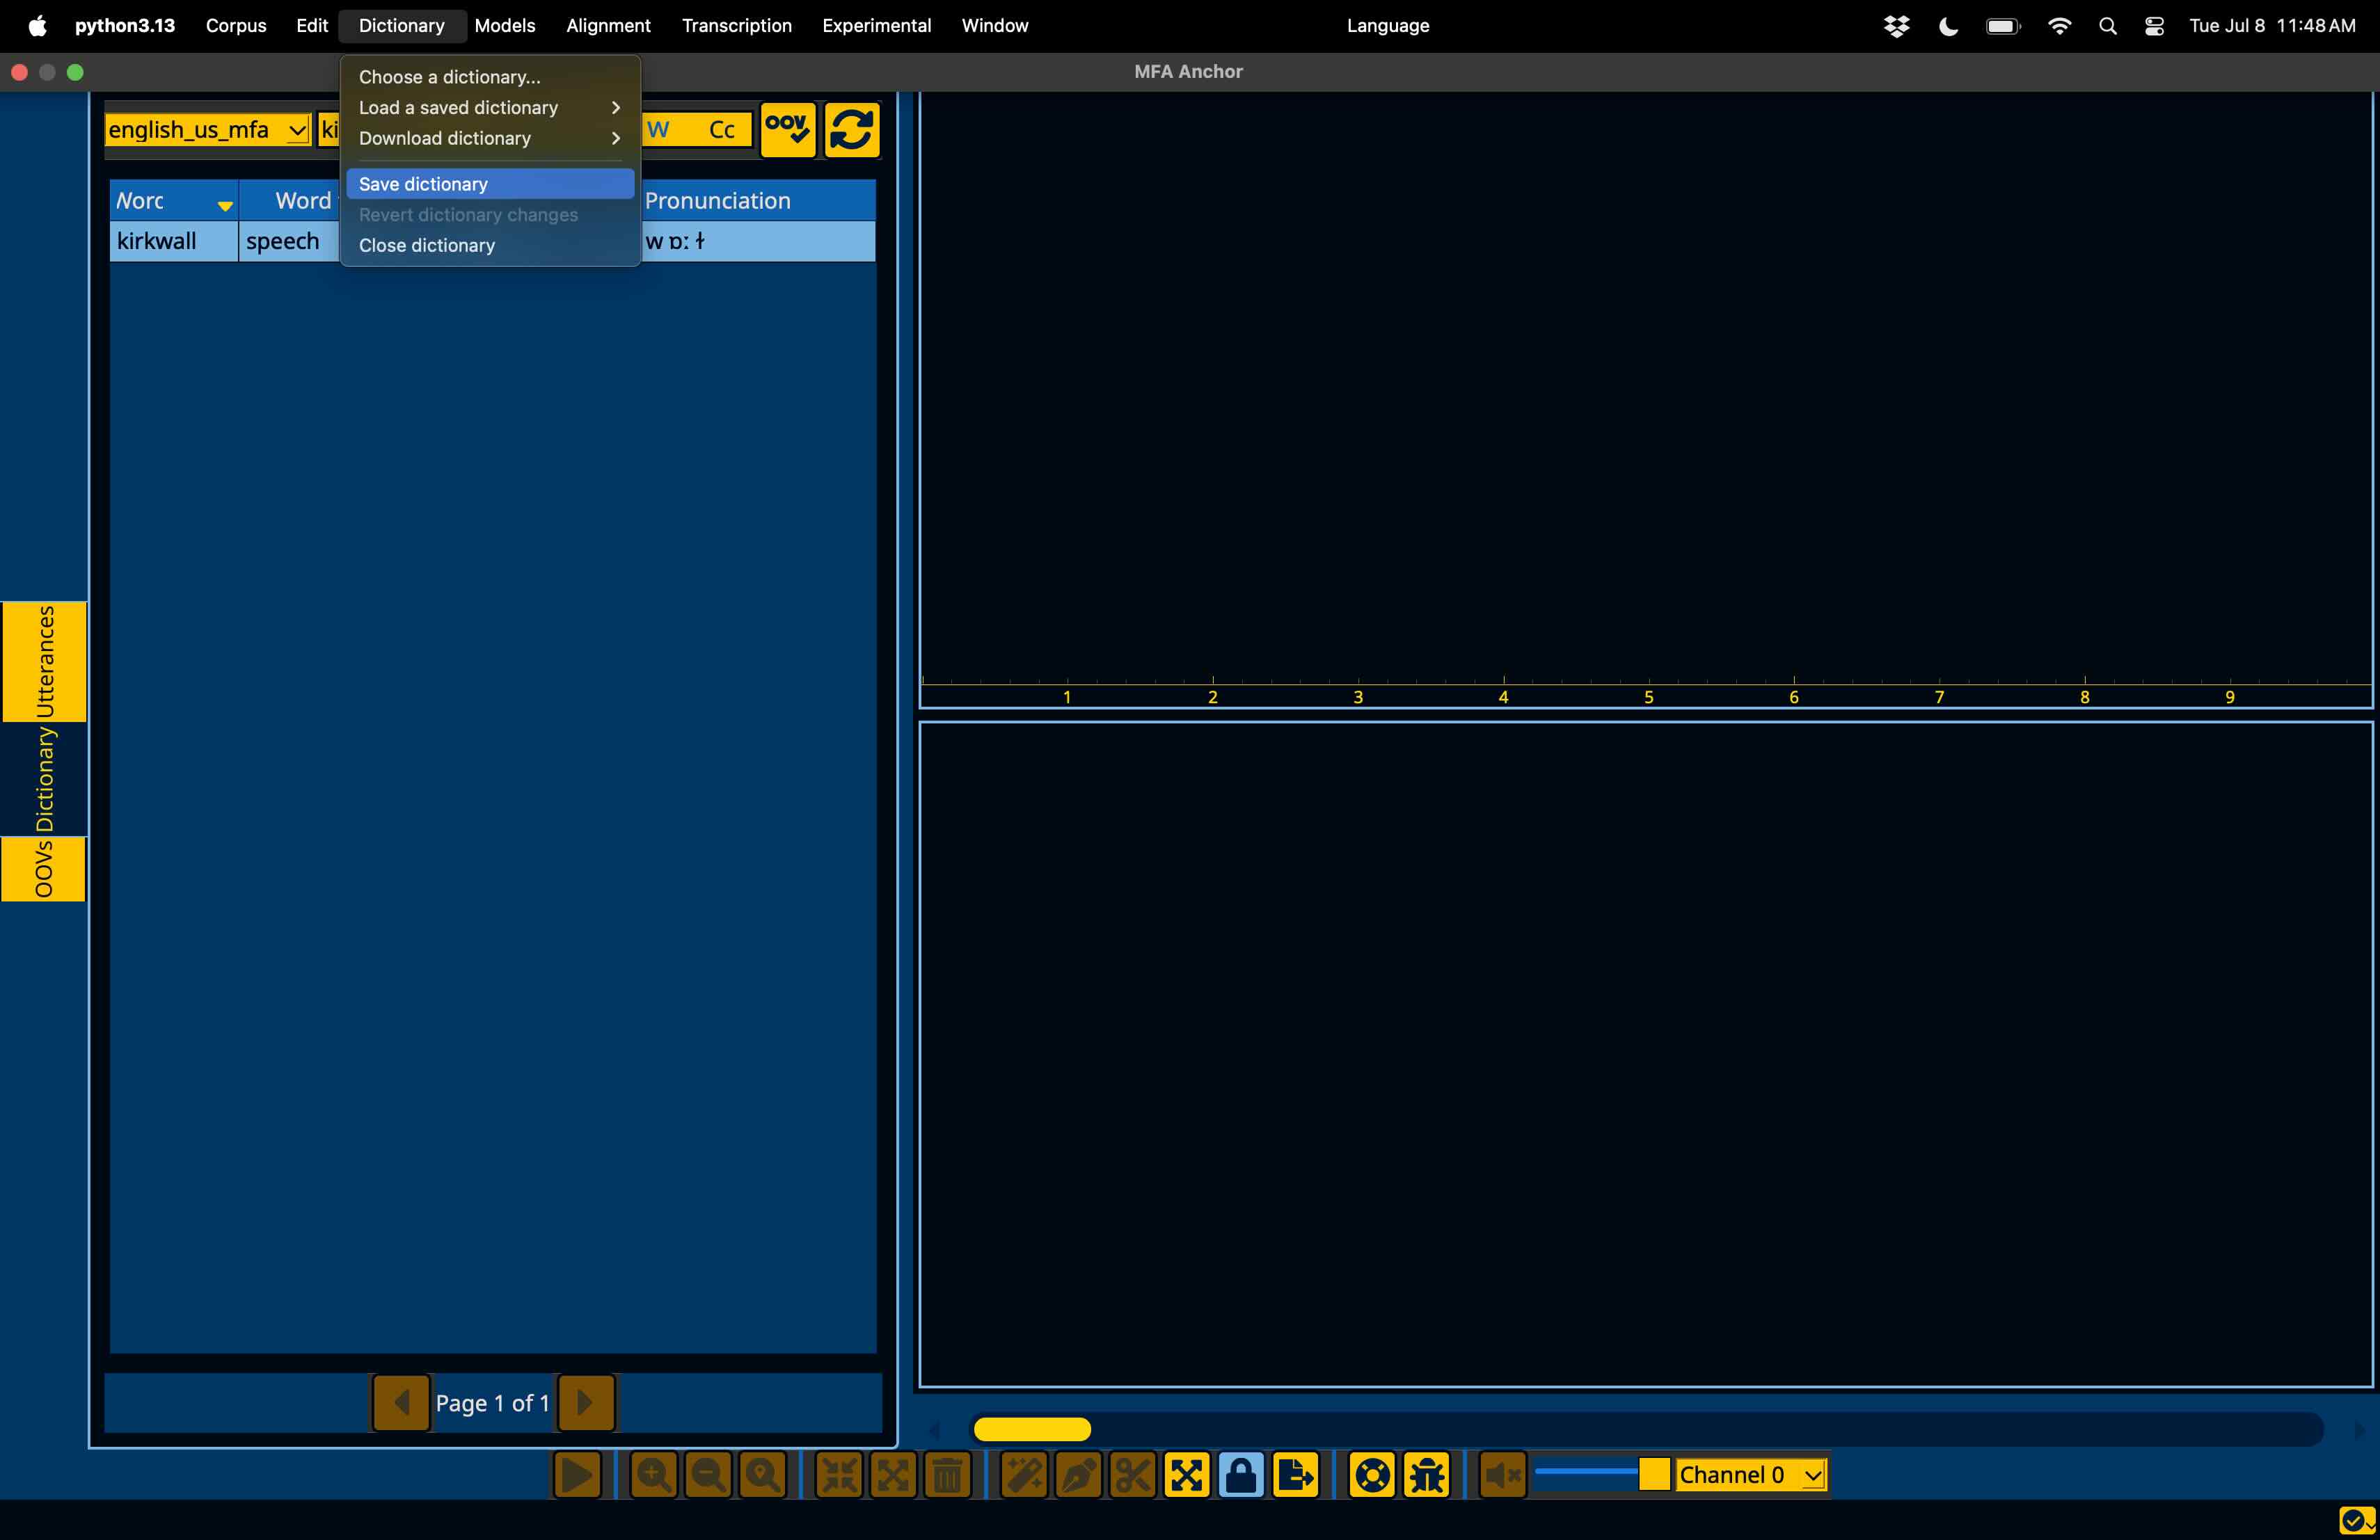This screenshot has height=1540, width=2380.
Task: Open the Channel 0 dropdown
Action: (1751, 1474)
